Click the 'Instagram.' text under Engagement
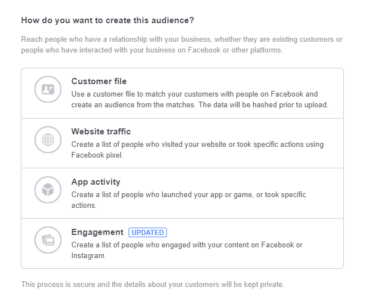The width and height of the screenshot is (367, 305). click(x=89, y=255)
